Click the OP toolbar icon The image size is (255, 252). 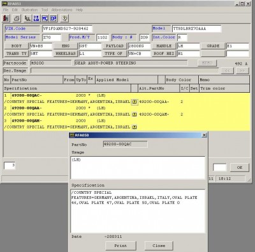click(x=54, y=19)
